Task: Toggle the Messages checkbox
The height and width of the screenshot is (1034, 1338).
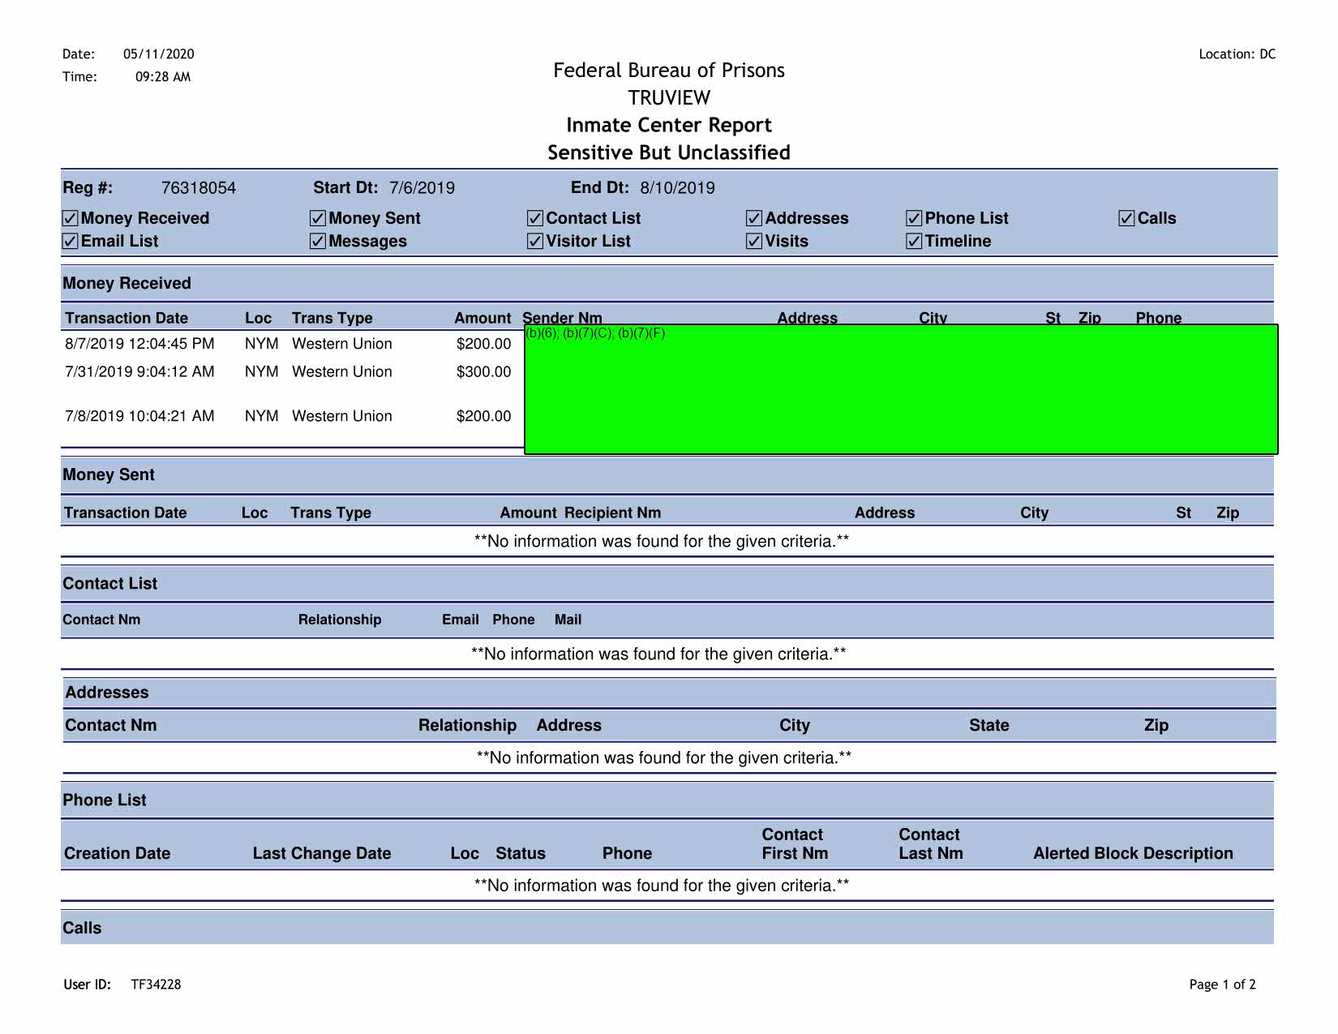Action: [318, 241]
